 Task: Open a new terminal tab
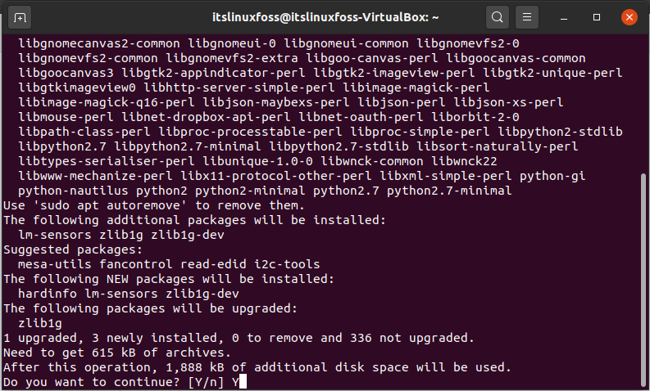[x=20, y=18]
